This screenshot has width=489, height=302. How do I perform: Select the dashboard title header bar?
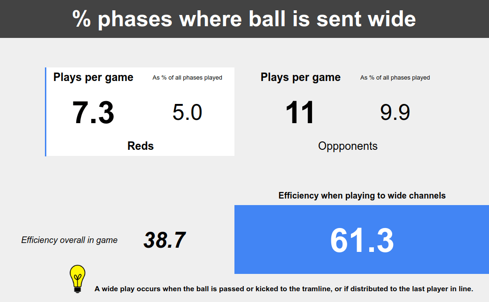(x=244, y=19)
